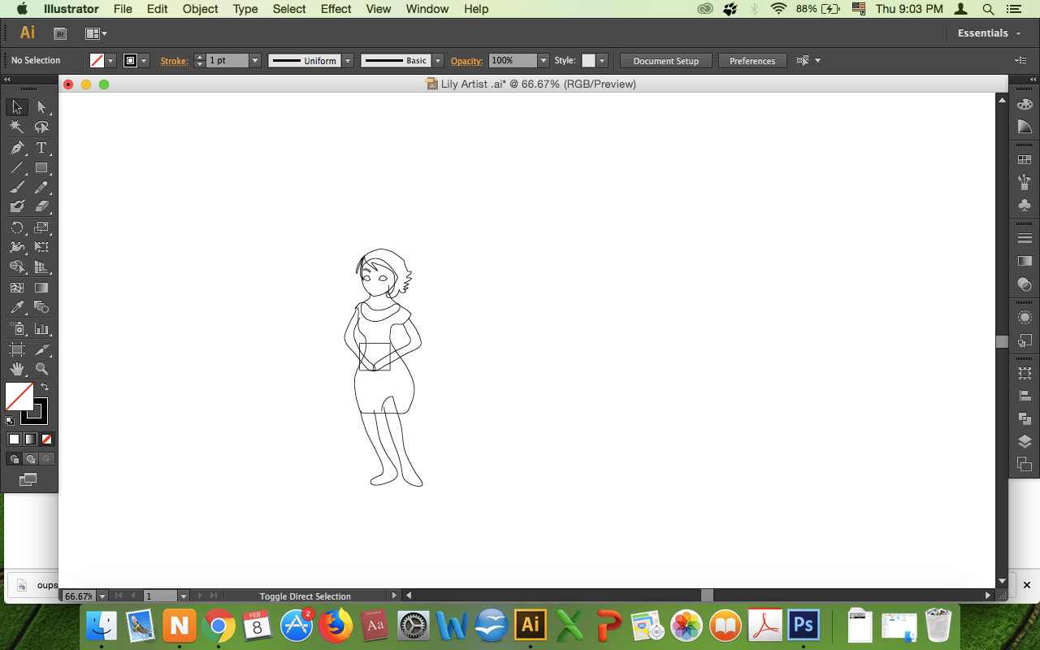Viewport: 1040px width, 650px height.
Task: Open the Effect menu
Action: coord(336,9)
